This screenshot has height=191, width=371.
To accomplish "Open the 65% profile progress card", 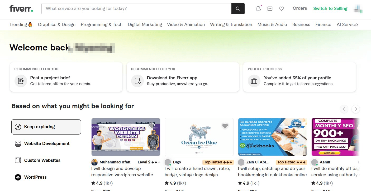I will click(x=299, y=77).
